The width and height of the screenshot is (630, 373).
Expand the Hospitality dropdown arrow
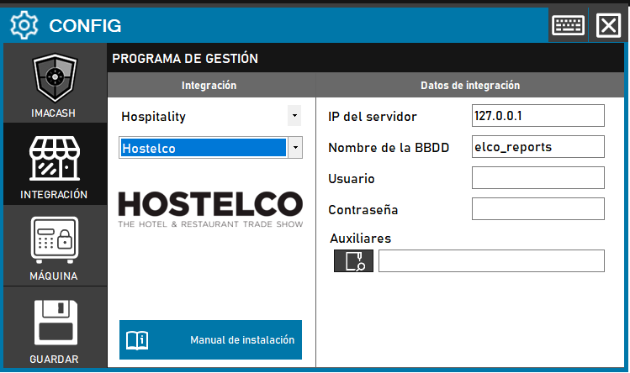point(294,115)
